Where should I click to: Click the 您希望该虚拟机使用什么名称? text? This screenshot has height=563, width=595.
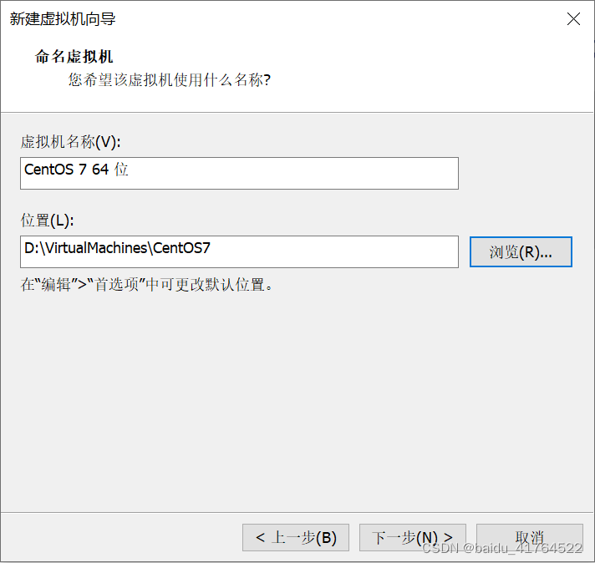pos(170,80)
